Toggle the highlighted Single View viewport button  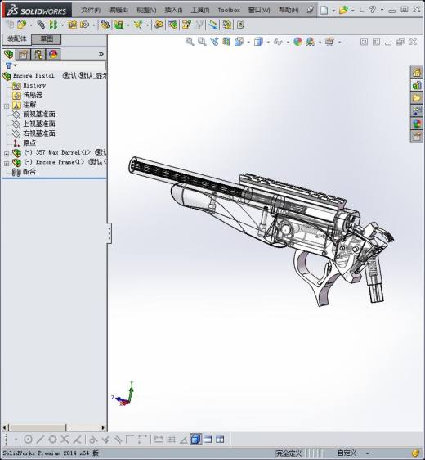195,440
